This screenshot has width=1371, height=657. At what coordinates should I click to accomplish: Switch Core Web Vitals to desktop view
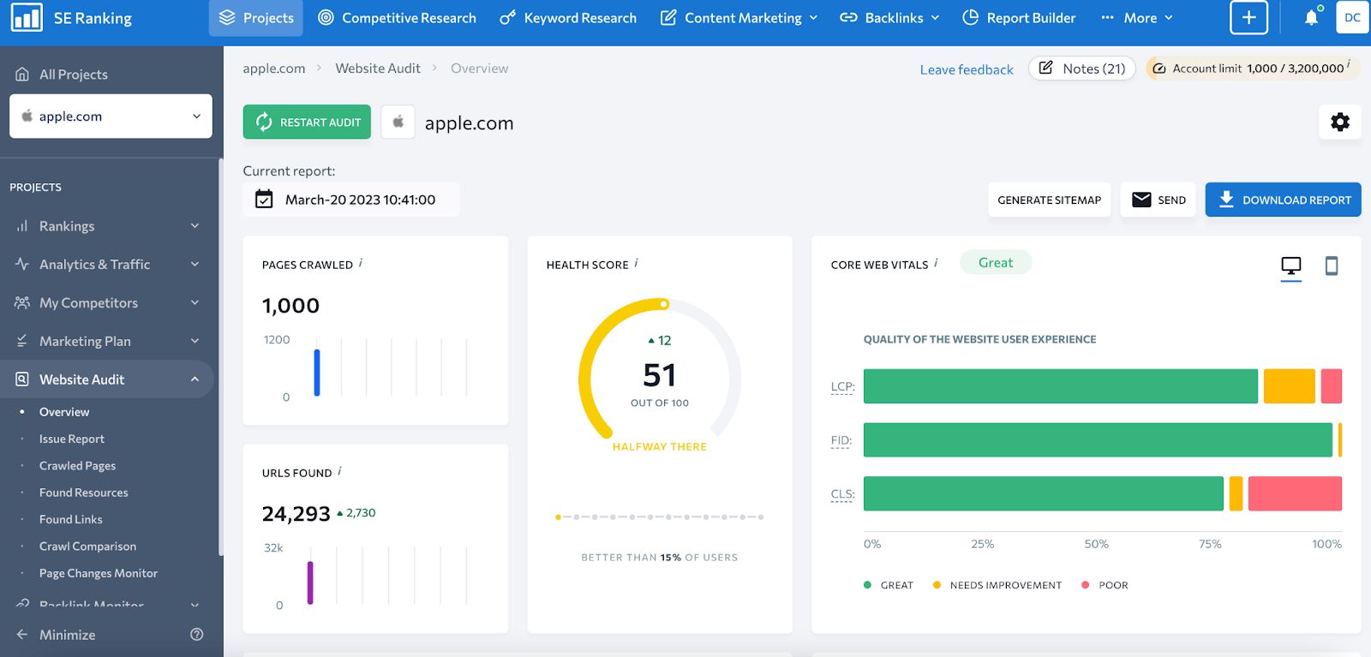tap(1290, 266)
